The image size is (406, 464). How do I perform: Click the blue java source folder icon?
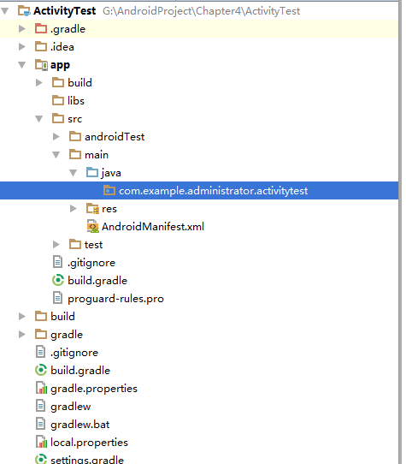tap(92, 172)
